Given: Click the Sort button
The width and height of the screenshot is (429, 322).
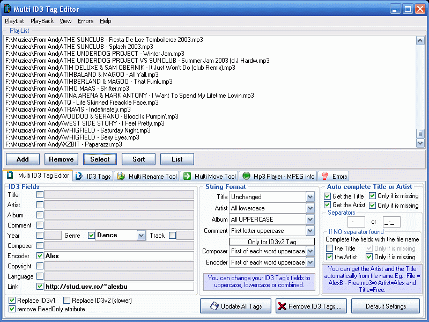Looking at the screenshot, I should tap(139, 159).
